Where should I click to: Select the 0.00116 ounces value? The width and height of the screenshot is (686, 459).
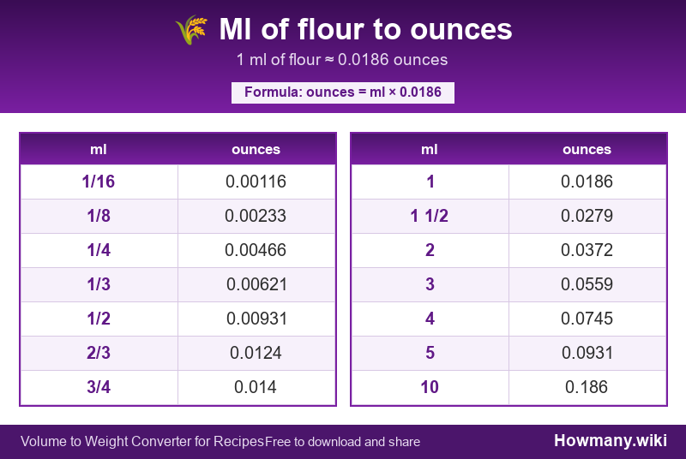[x=256, y=182]
